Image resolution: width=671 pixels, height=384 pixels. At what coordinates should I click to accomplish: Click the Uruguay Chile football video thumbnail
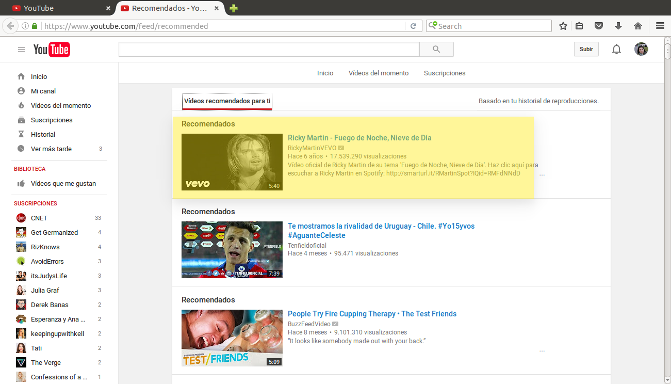pyautogui.click(x=232, y=250)
